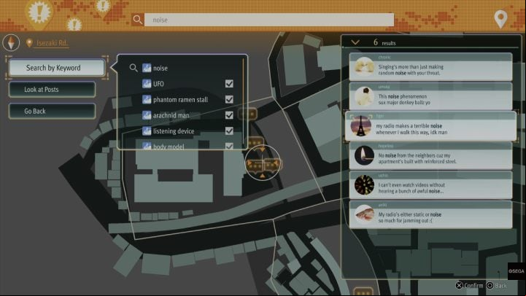Click the chart icon beside the noise keyword

tap(147, 68)
